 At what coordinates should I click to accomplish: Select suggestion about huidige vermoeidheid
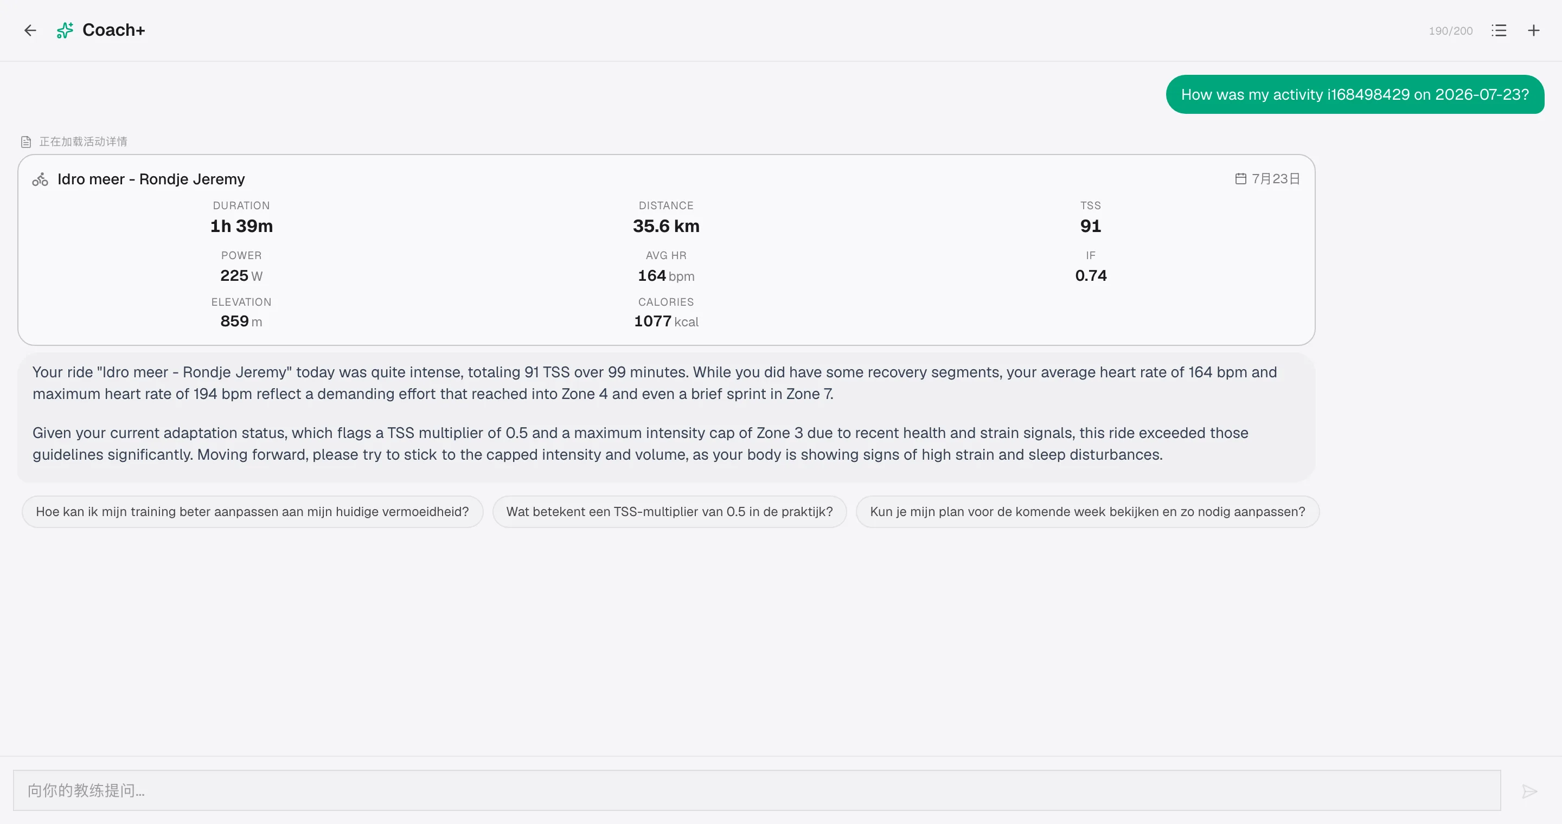pos(252,511)
